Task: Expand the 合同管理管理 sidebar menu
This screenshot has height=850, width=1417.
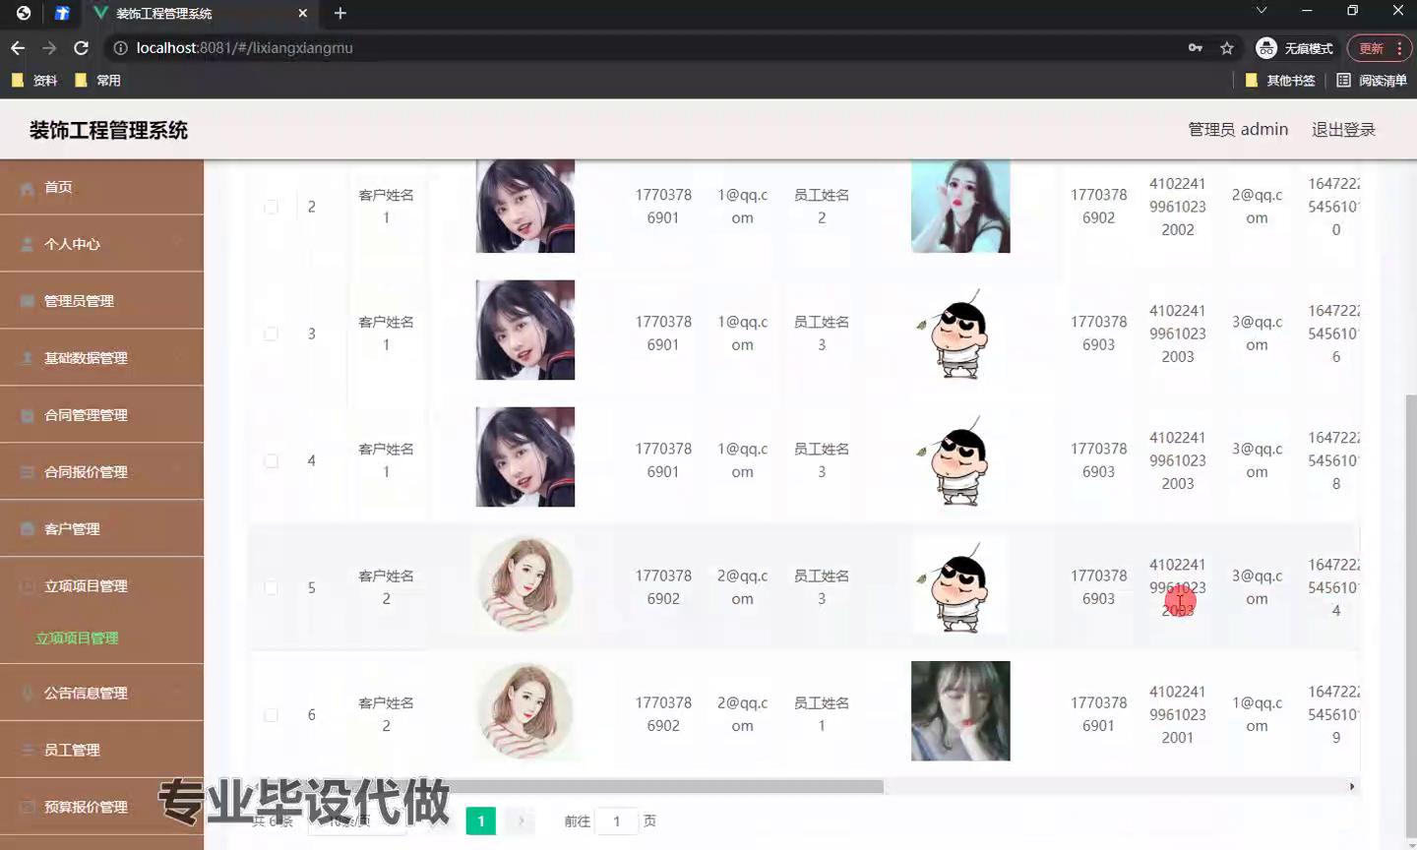Action: [86, 415]
